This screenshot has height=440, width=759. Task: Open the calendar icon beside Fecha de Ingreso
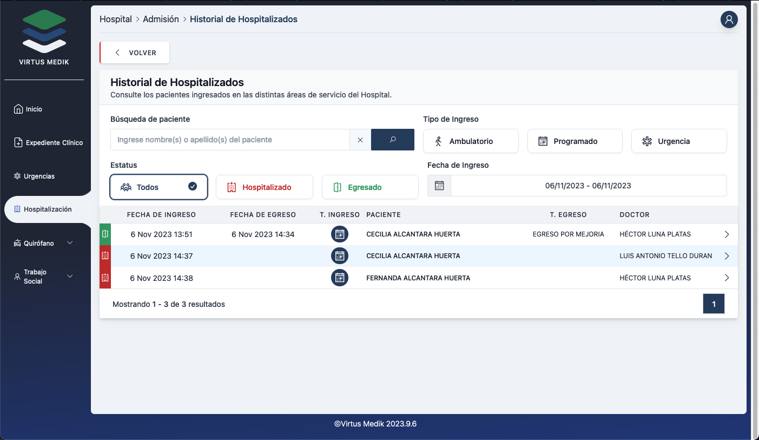439,186
